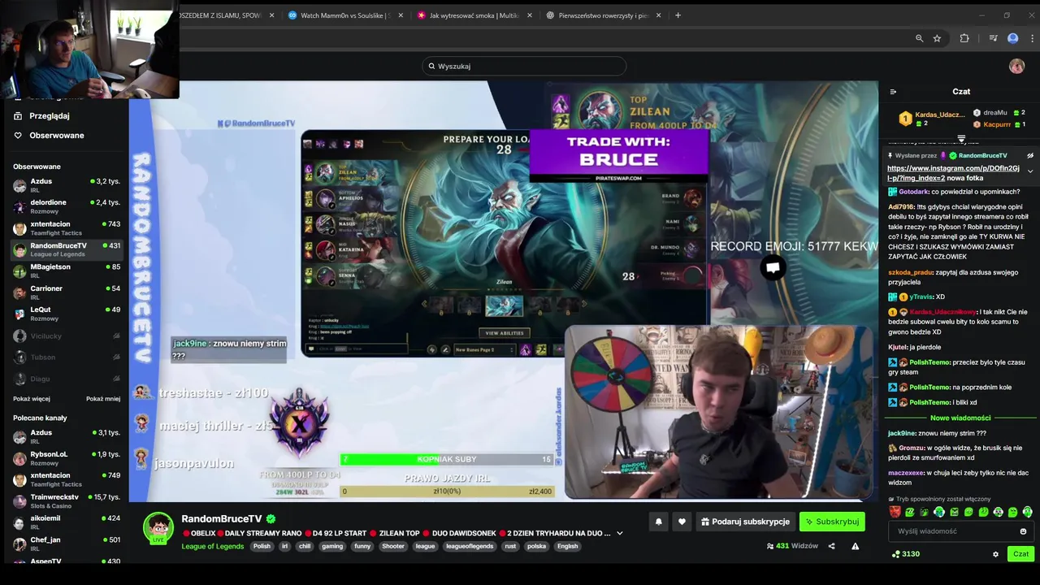Report the stream using the warning icon

click(x=855, y=546)
